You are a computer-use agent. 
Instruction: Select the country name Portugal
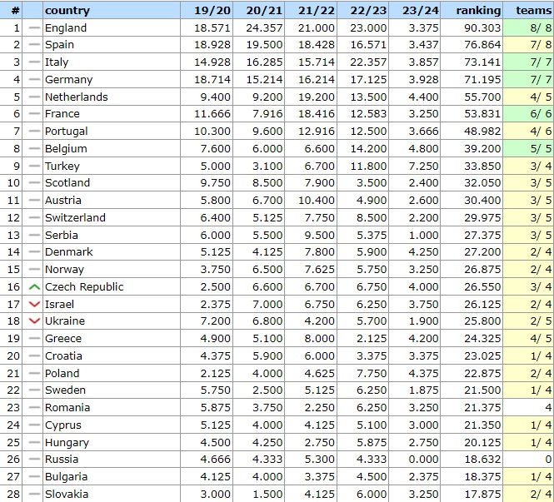(66, 132)
